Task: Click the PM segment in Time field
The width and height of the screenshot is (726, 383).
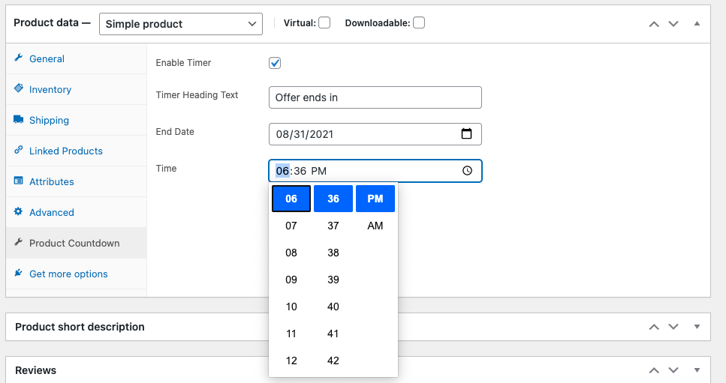Action: pos(319,171)
